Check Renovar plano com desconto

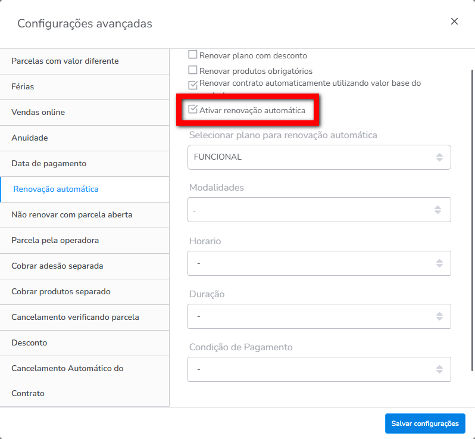(x=193, y=55)
